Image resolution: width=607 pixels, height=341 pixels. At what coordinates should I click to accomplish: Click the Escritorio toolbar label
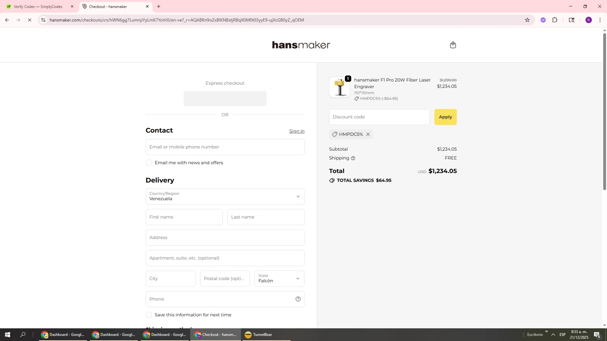pyautogui.click(x=535, y=335)
